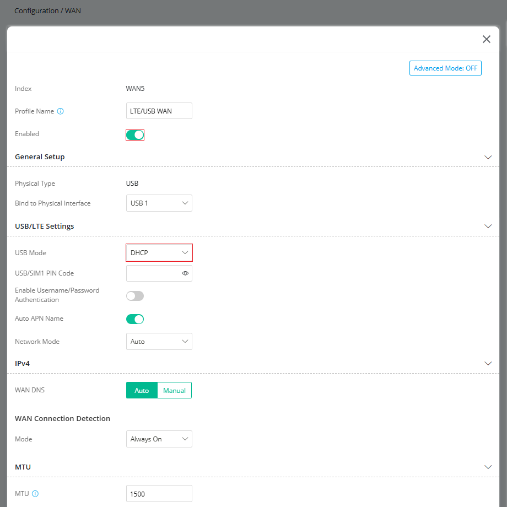This screenshot has height=507, width=507.
Task: Click the MTU value input field
Action: (x=159, y=493)
